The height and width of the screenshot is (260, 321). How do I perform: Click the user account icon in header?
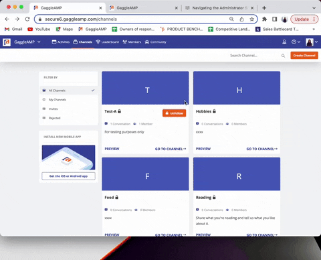pyautogui.click(x=284, y=42)
